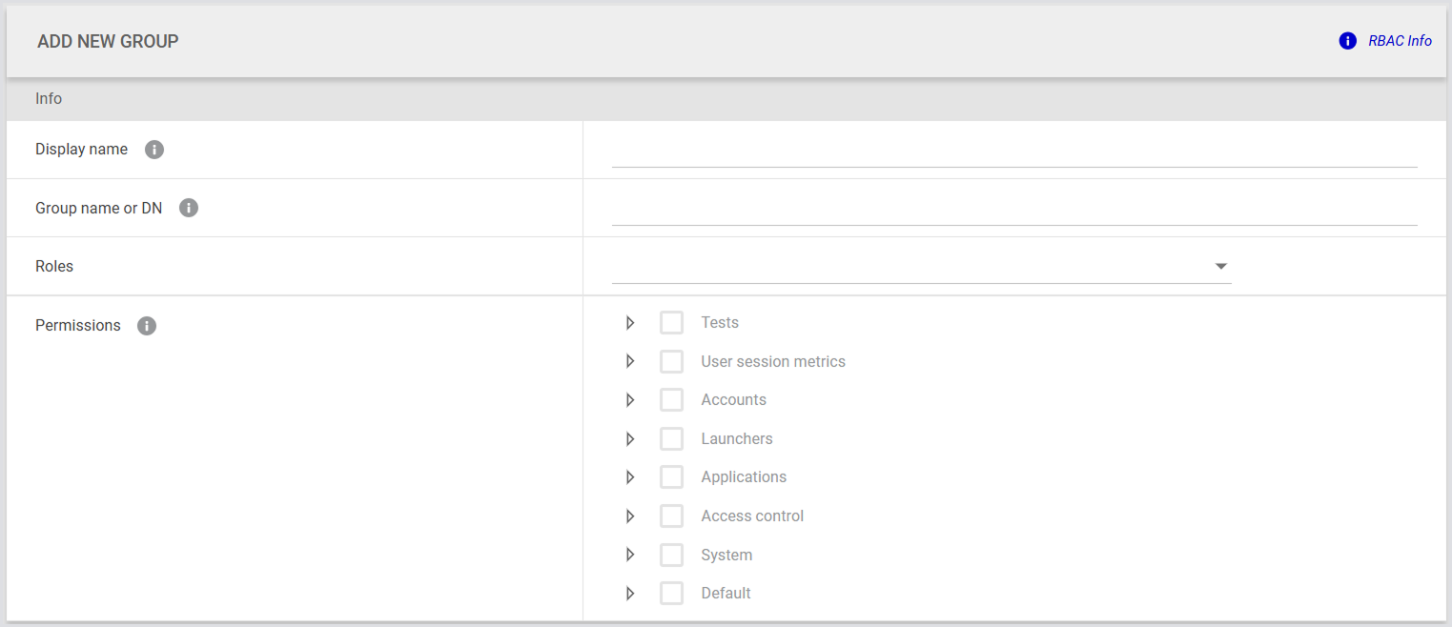Tick the Accounts permission checkbox

pos(671,400)
